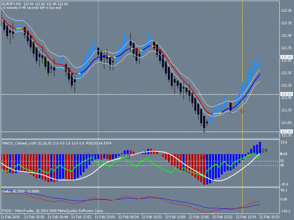Click the 122.15 price axis label
This screenshot has height=220, width=294.
(286, 85)
